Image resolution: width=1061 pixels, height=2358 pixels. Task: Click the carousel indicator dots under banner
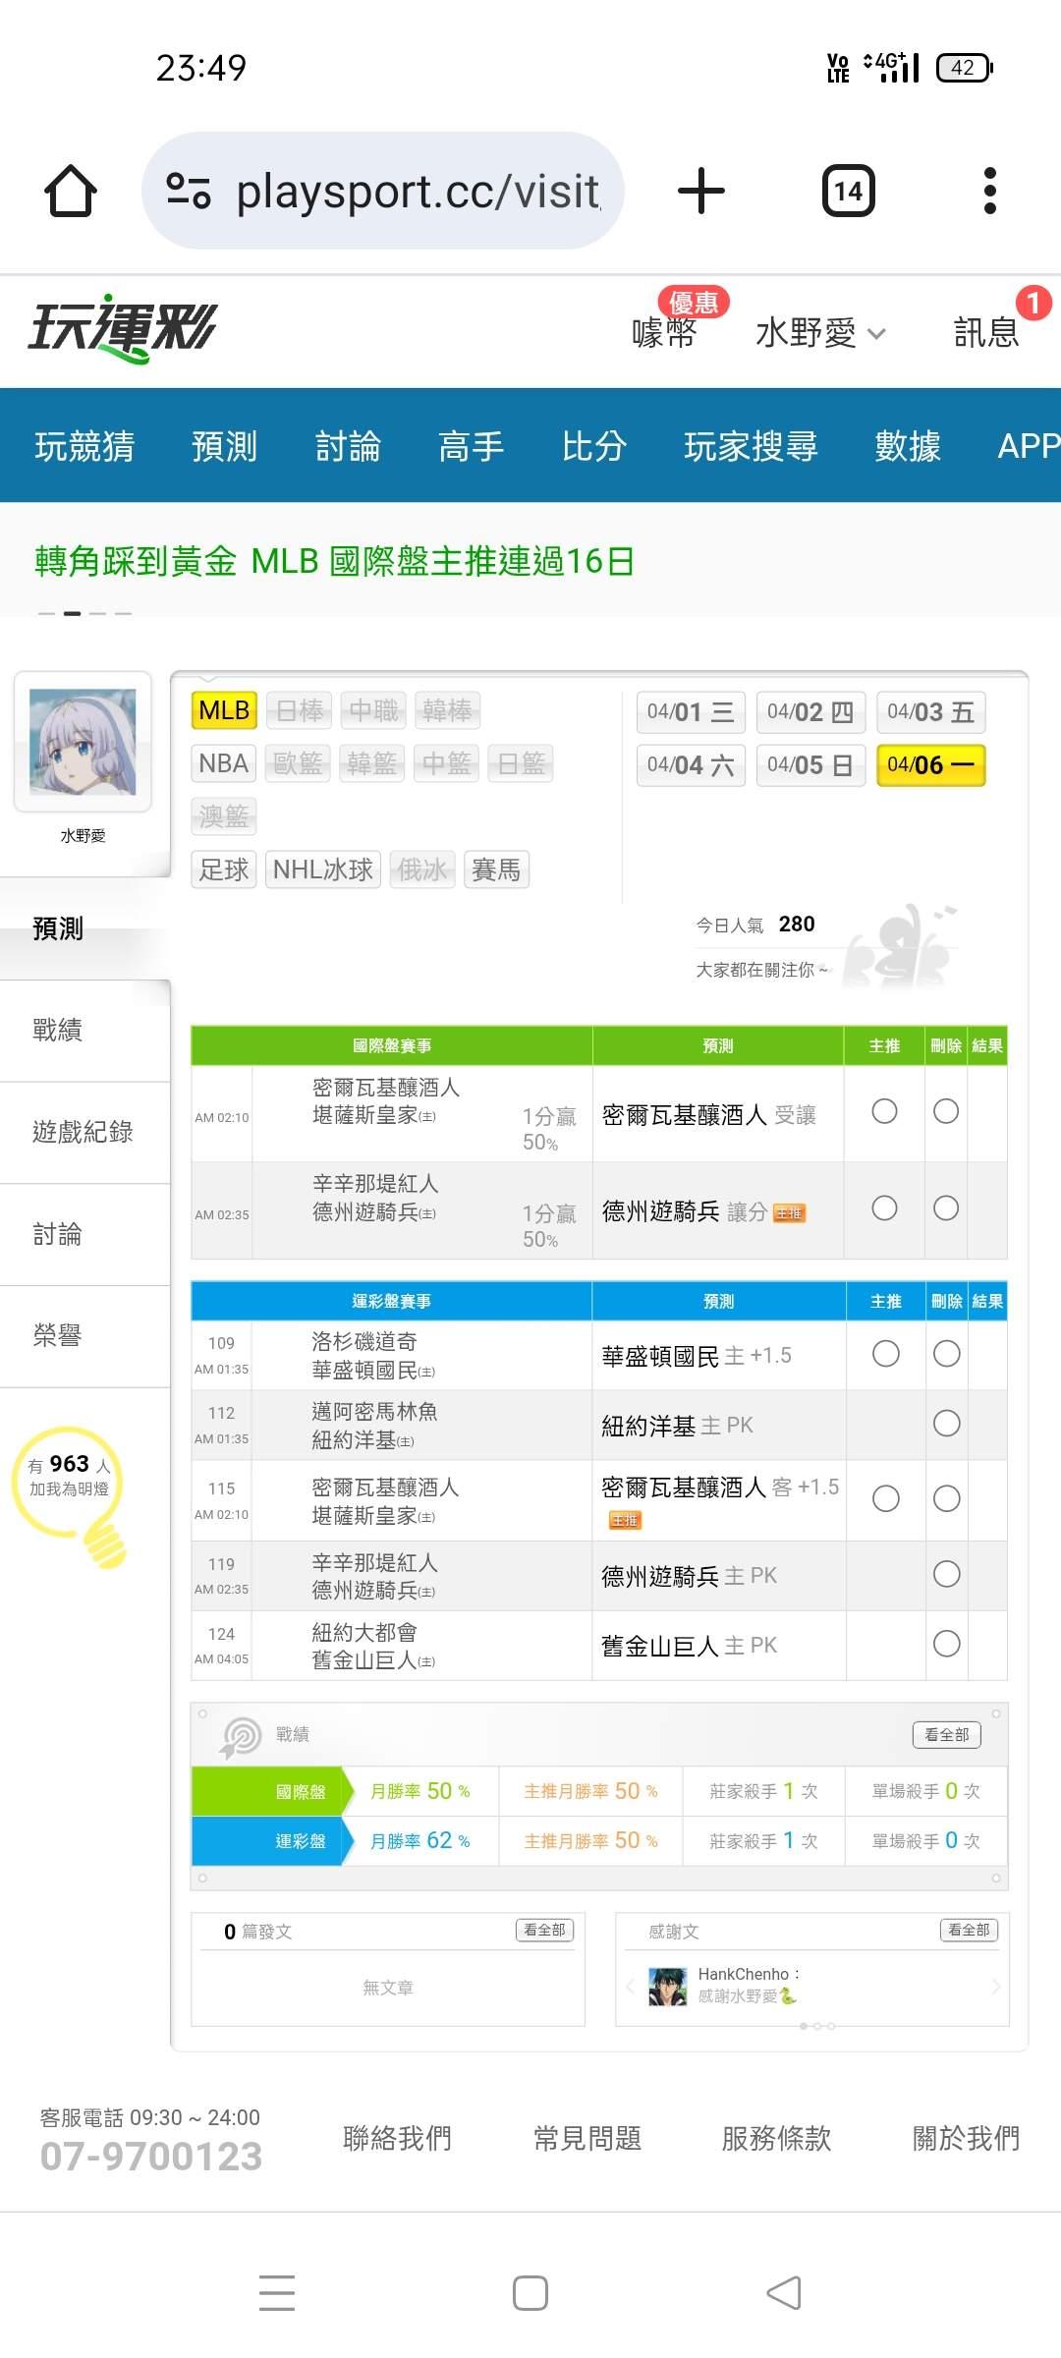pyautogui.click(x=84, y=613)
